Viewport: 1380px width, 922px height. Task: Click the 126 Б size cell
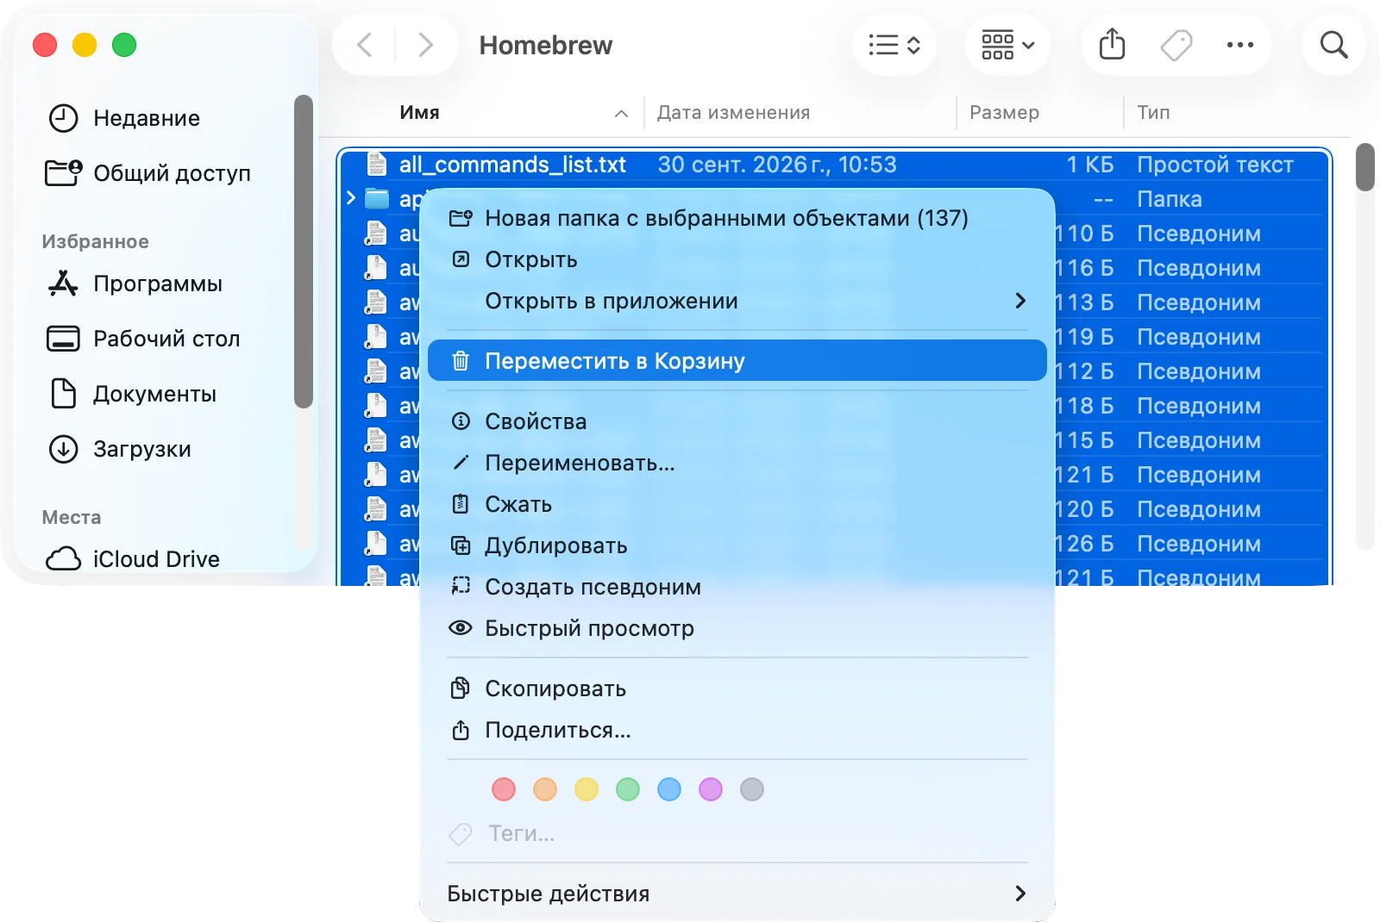pyautogui.click(x=1085, y=544)
